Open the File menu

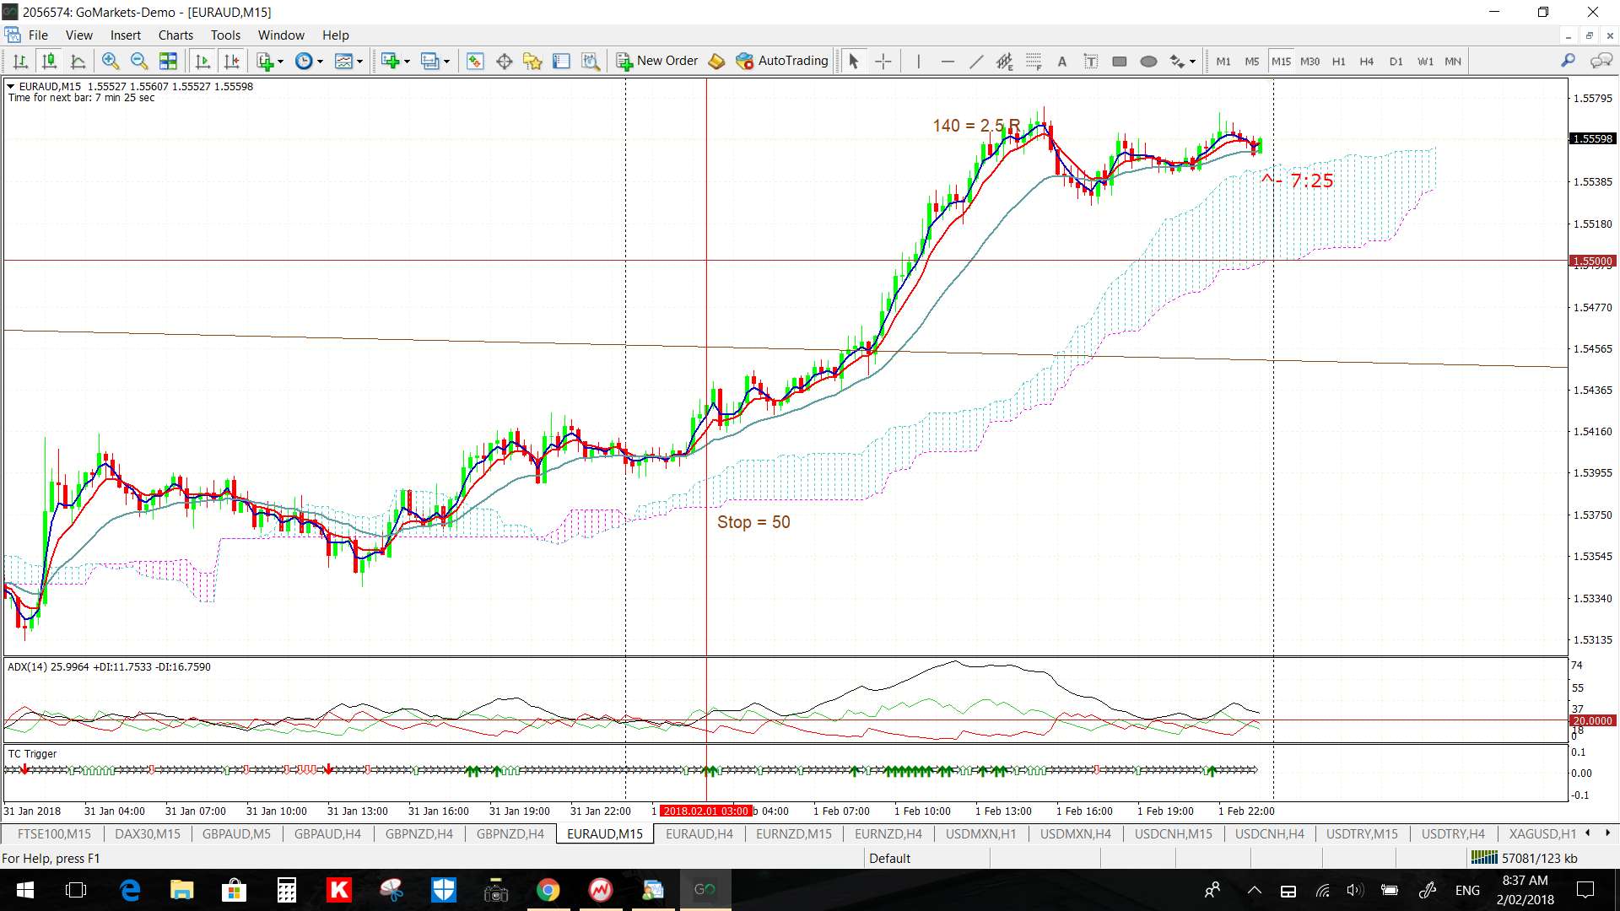(38, 35)
